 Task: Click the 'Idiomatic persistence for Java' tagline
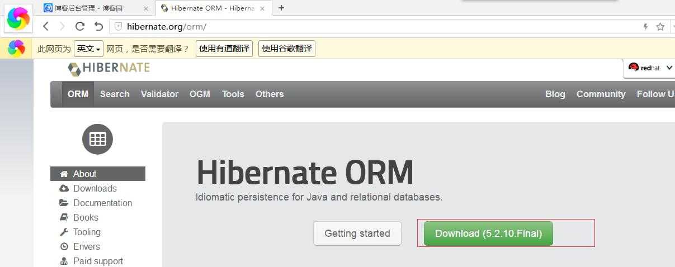319,197
